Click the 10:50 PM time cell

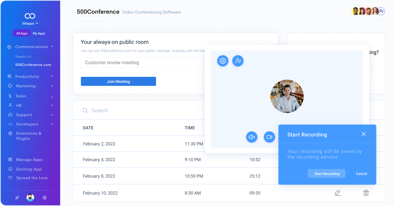coord(194,176)
